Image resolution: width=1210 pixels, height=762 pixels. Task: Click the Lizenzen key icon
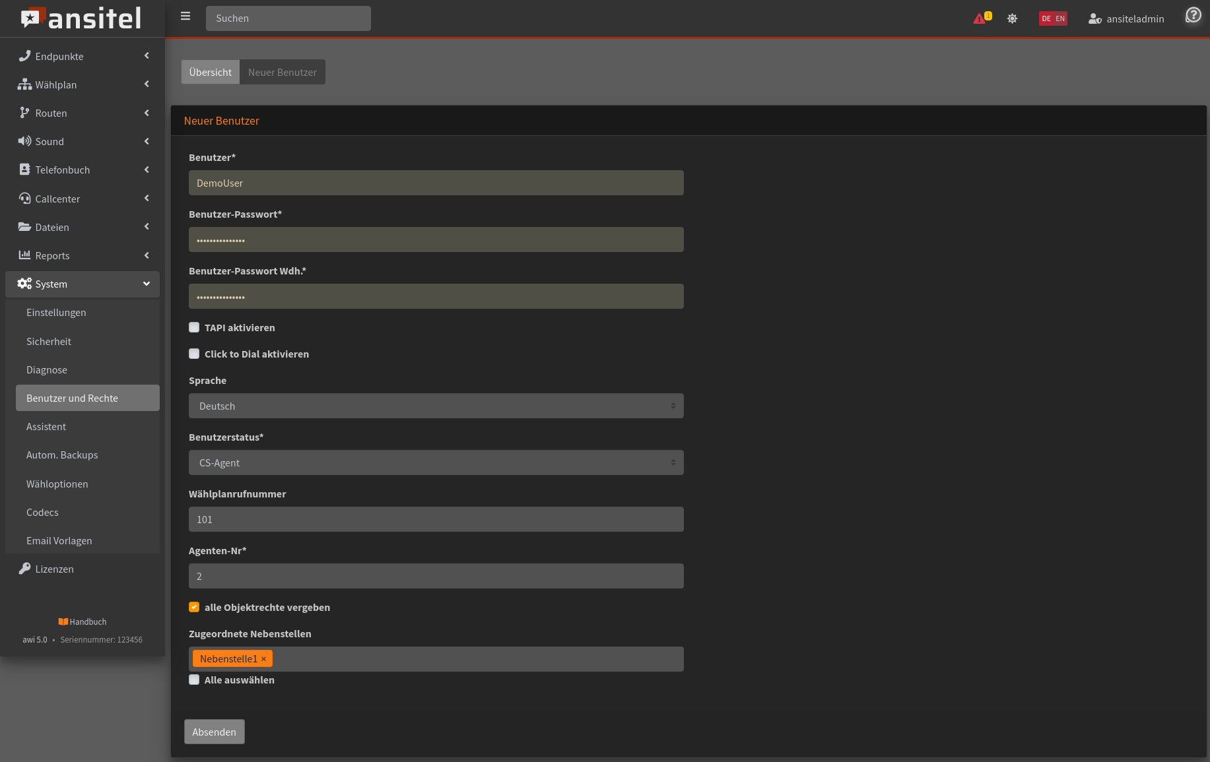pyautogui.click(x=24, y=569)
